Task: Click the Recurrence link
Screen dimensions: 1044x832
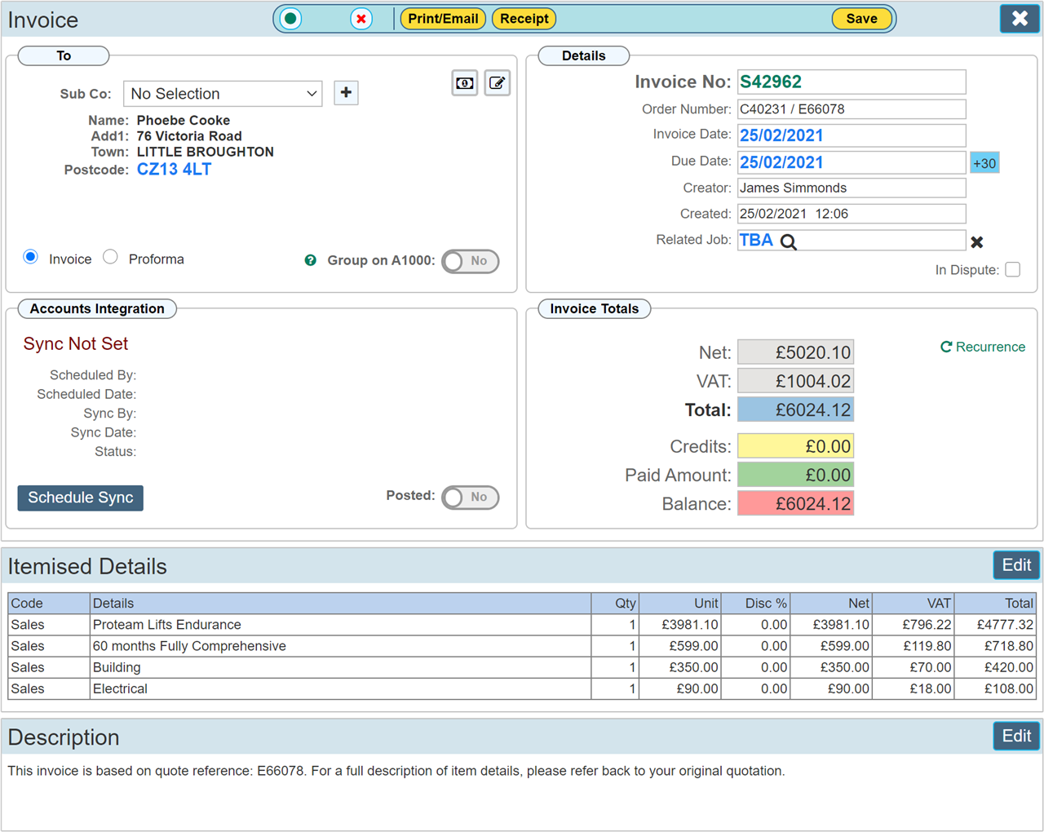Action: coord(983,347)
